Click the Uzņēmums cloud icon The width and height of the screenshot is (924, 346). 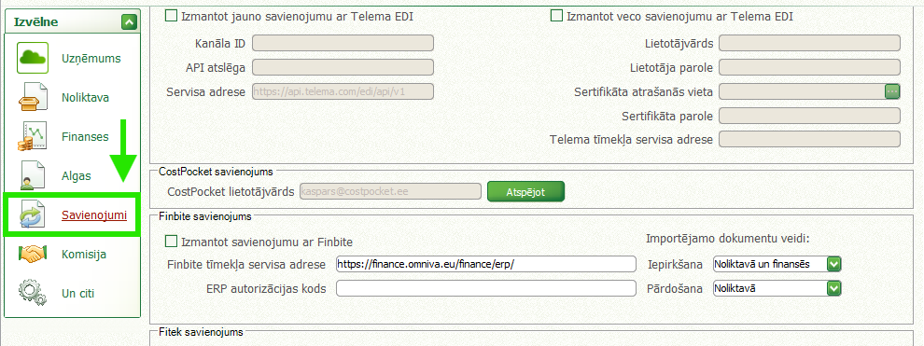tap(33, 58)
